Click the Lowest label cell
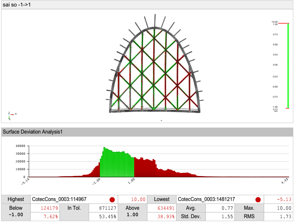 point(162,200)
